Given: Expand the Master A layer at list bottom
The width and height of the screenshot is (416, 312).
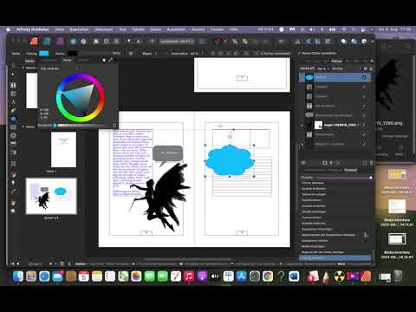Looking at the screenshot, I should tap(302, 144).
